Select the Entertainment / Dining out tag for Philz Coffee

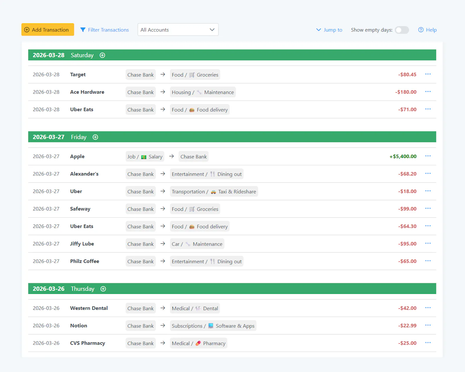(207, 261)
